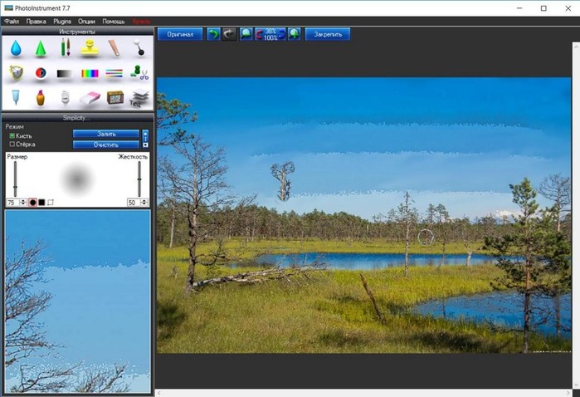This screenshot has height=397, width=580.
Task: Click the Размер value field showing 75
Action: [x=13, y=203]
